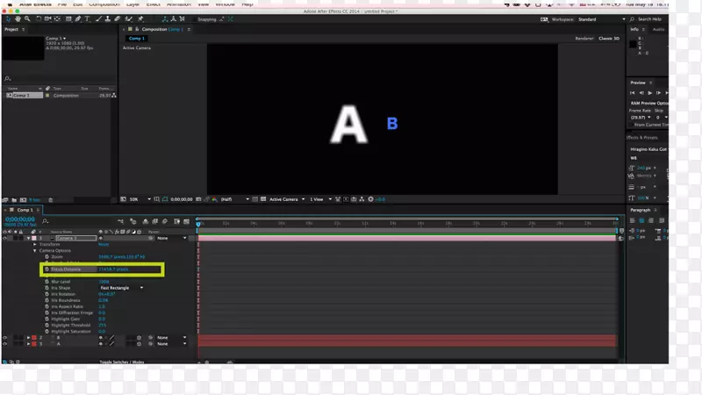Viewport: 702px width, 395px height.
Task: Select the Horizontal Type tool
Action: point(87,18)
